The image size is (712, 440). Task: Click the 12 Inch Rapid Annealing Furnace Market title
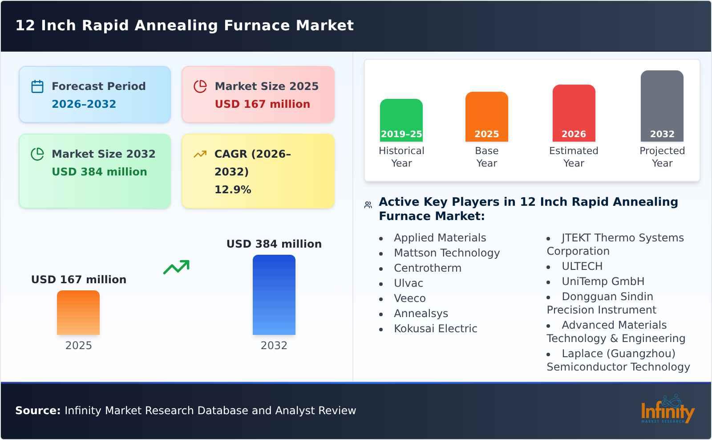tap(185, 25)
